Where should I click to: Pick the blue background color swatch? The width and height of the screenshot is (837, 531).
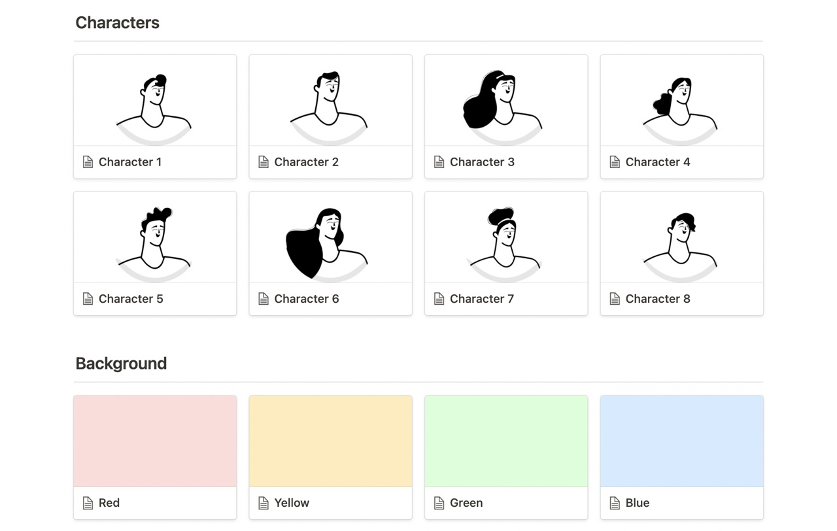(681, 441)
